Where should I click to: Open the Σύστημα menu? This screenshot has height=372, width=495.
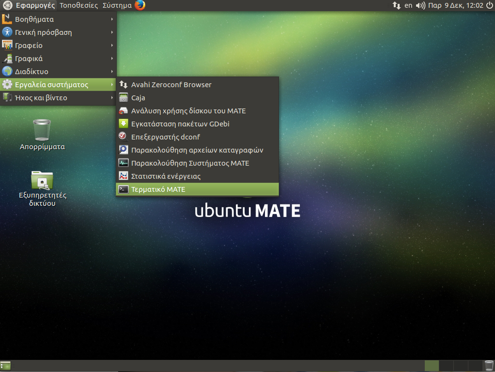(x=117, y=5)
